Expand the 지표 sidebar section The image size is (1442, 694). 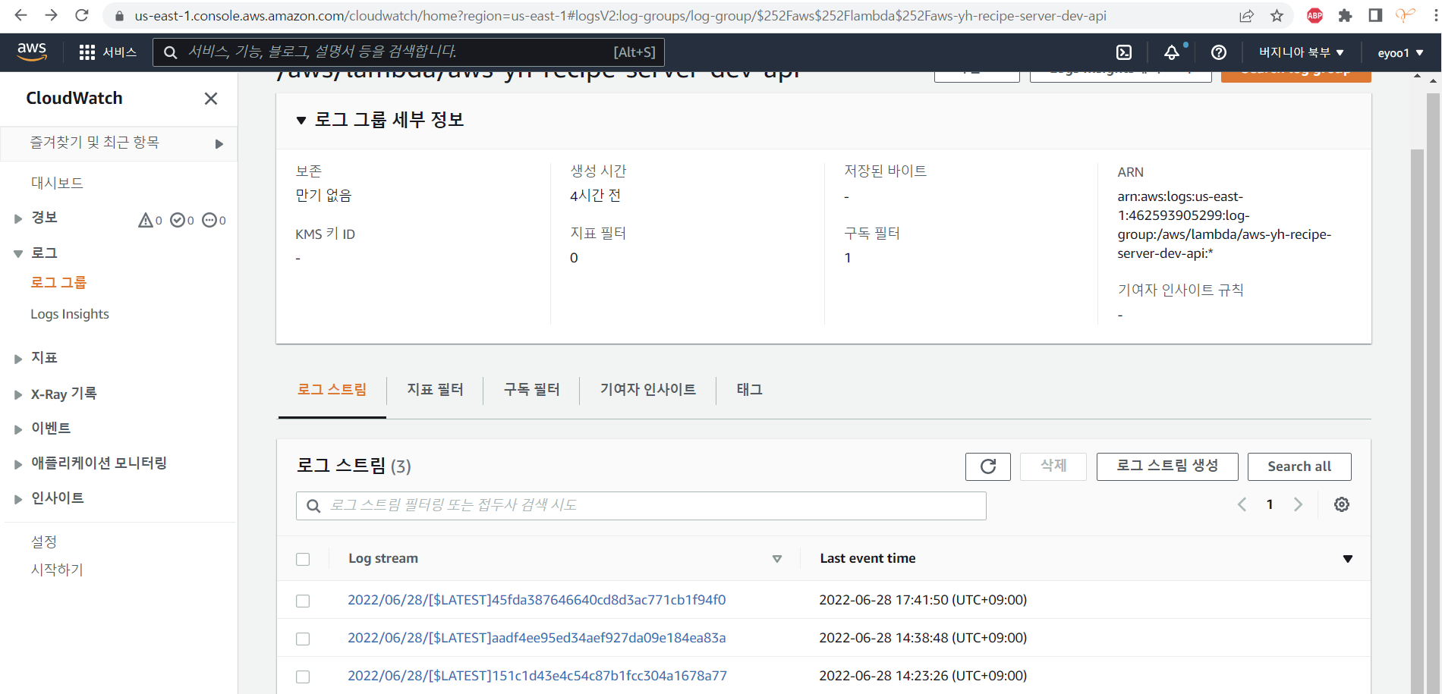(x=18, y=359)
